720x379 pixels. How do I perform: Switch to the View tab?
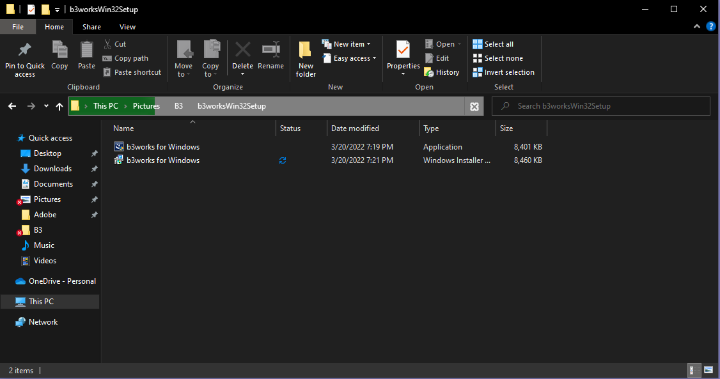tap(127, 27)
